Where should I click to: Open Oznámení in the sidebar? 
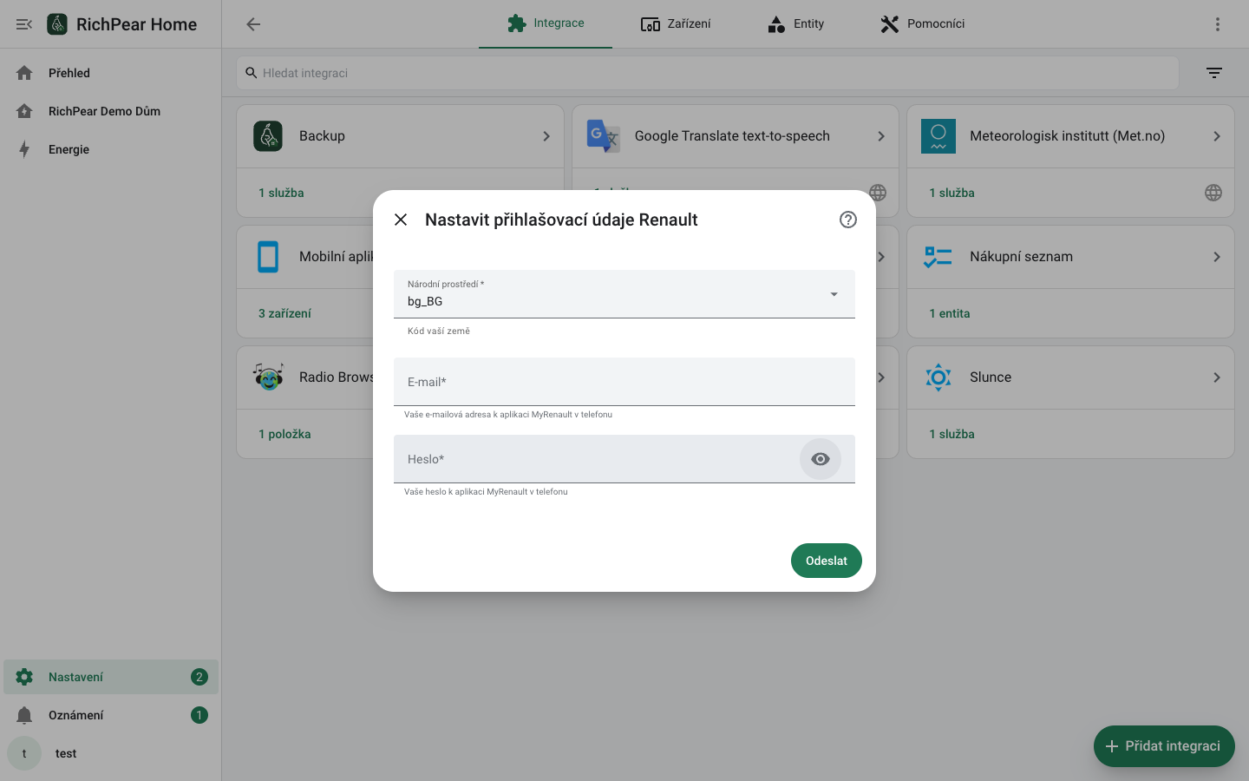[x=111, y=715]
